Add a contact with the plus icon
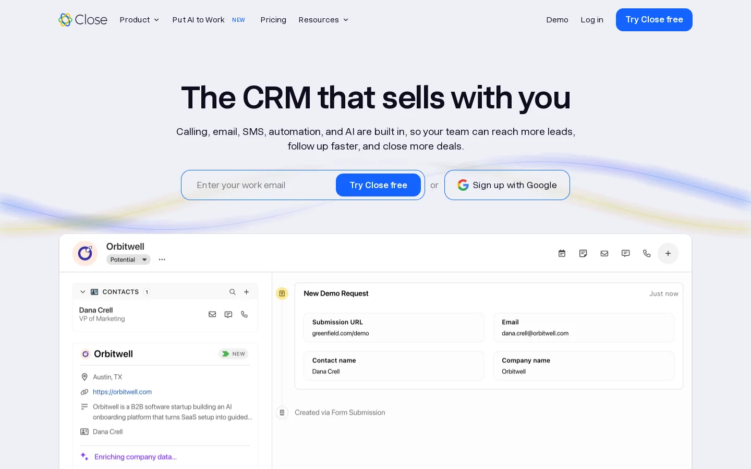Viewport: 751px width, 469px height. 247,292
